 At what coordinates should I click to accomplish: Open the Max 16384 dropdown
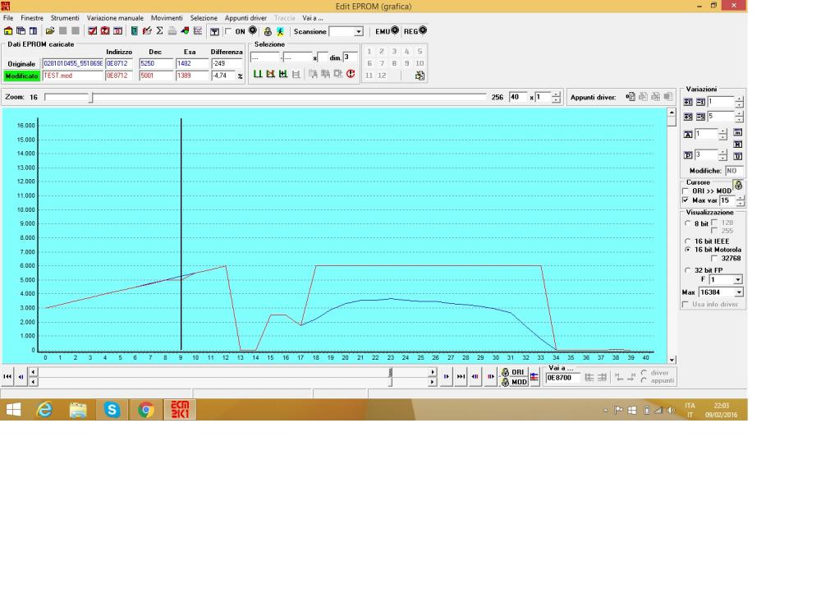coord(739,292)
